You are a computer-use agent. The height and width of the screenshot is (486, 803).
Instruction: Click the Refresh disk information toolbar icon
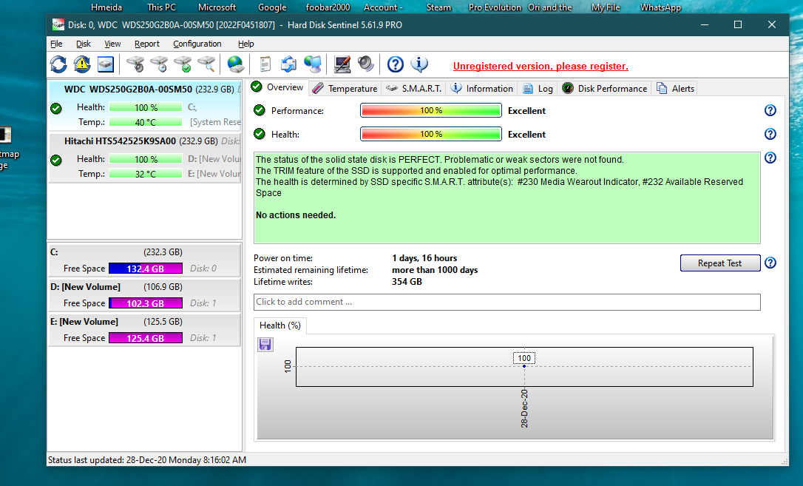(x=58, y=64)
